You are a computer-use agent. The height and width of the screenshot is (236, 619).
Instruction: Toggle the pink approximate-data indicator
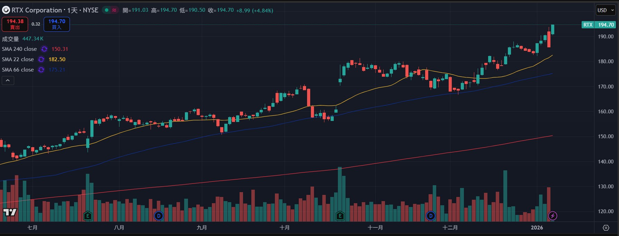tap(114, 10)
